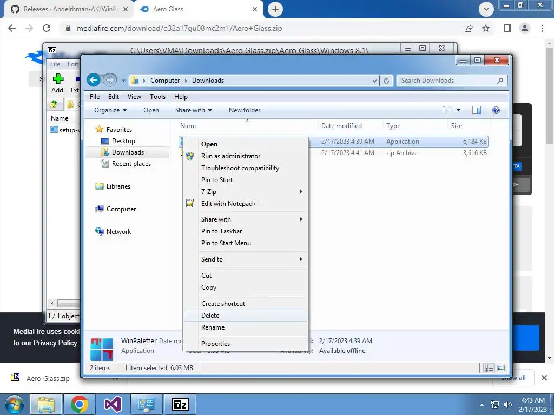The height and width of the screenshot is (415, 554).
Task: Open Chrome three-dot menu
Action: (x=542, y=28)
